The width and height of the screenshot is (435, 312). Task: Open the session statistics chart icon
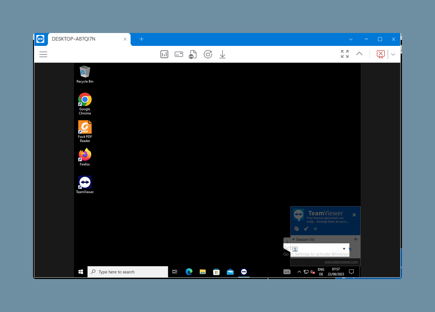click(164, 54)
